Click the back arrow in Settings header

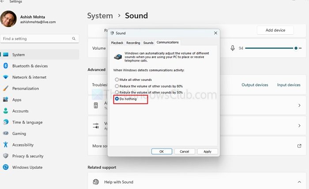(x=2, y=1)
